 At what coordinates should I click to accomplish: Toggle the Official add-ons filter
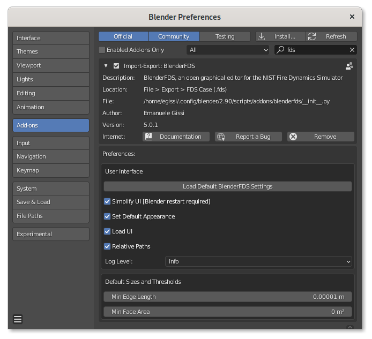click(x=123, y=36)
